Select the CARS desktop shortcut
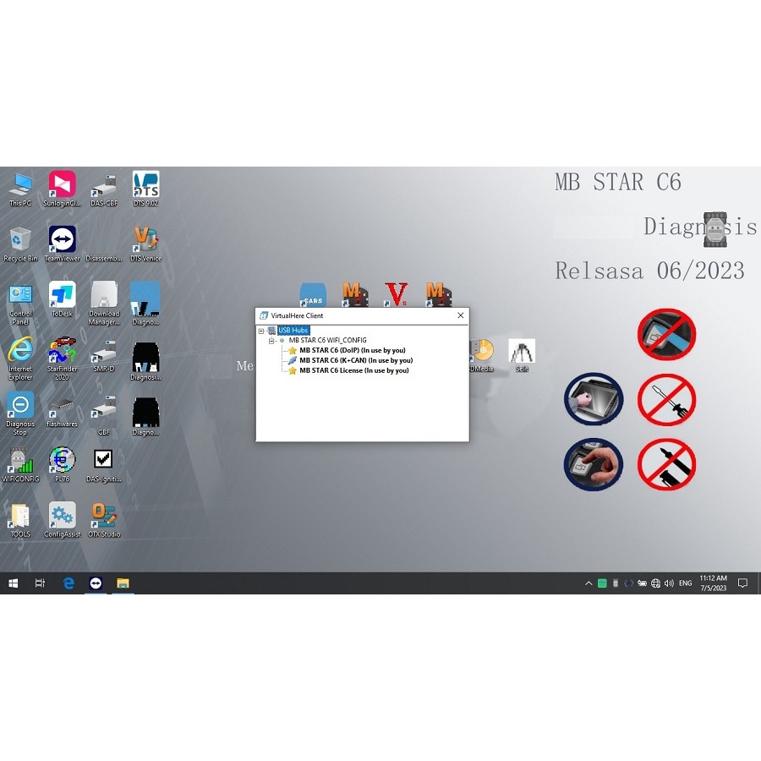Viewport: 761px width, 761px height. coord(313,295)
